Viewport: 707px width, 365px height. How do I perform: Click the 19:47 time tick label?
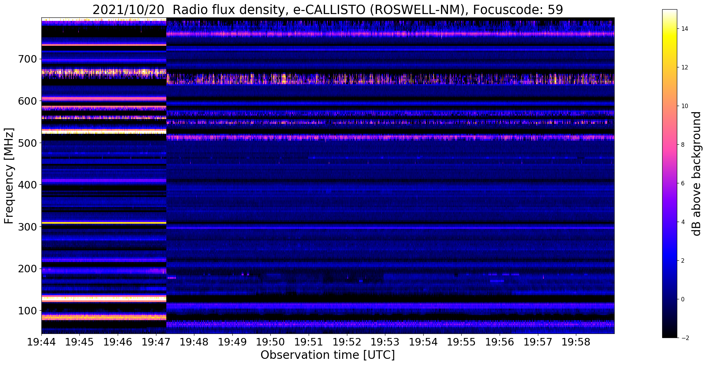[x=156, y=342]
